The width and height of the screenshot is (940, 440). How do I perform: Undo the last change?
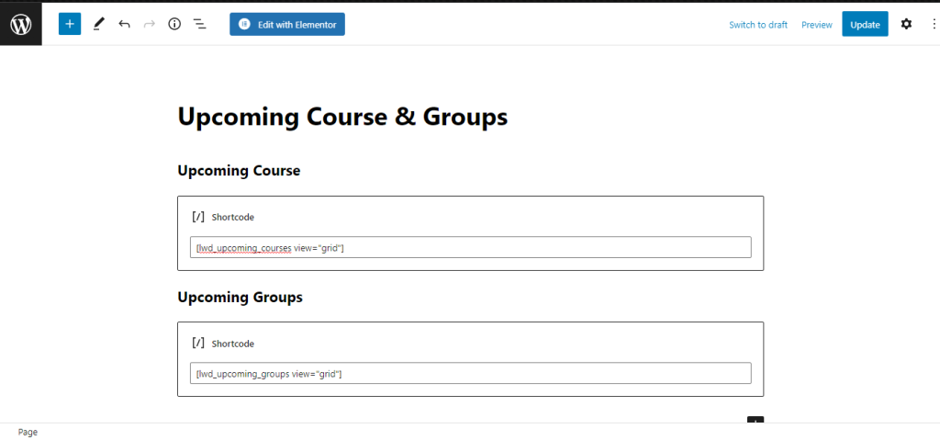tap(124, 24)
